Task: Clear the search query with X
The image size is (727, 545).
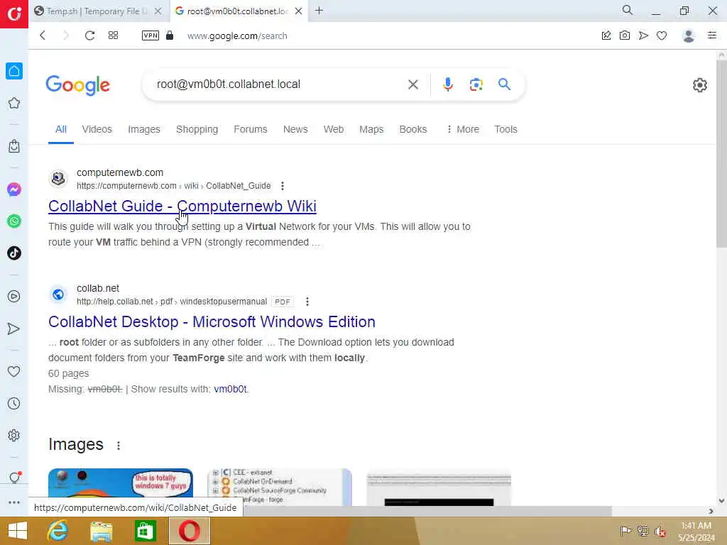Action: (x=412, y=84)
